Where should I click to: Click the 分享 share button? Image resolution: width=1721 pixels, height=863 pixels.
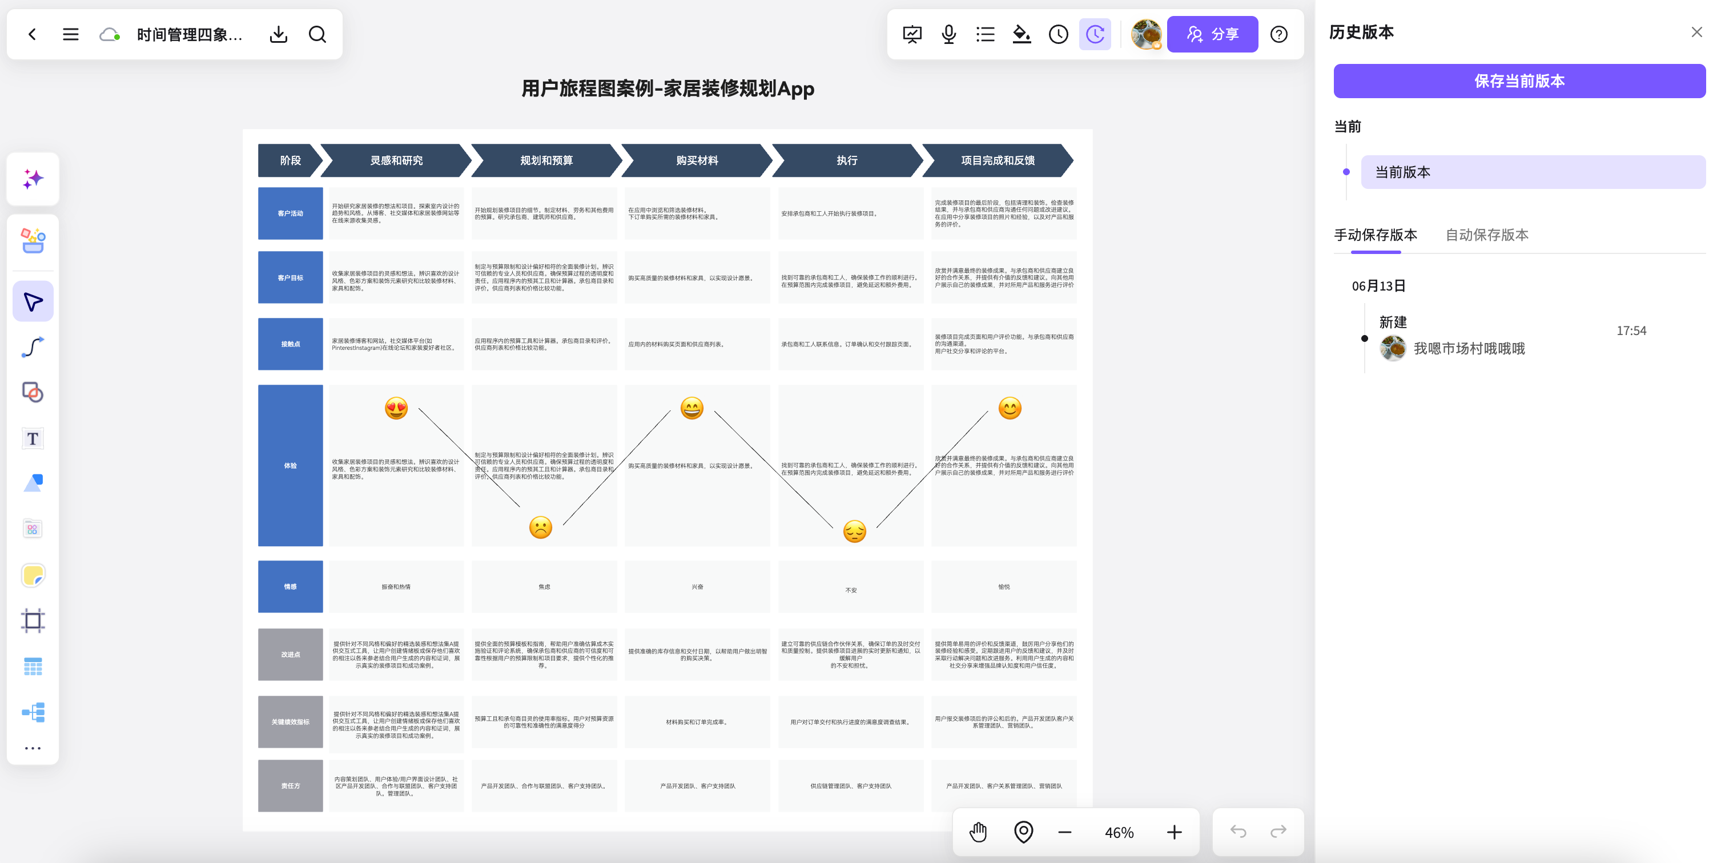(1213, 34)
